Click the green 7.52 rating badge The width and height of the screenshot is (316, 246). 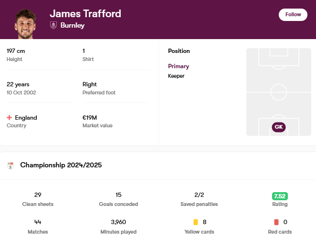pyautogui.click(x=280, y=196)
